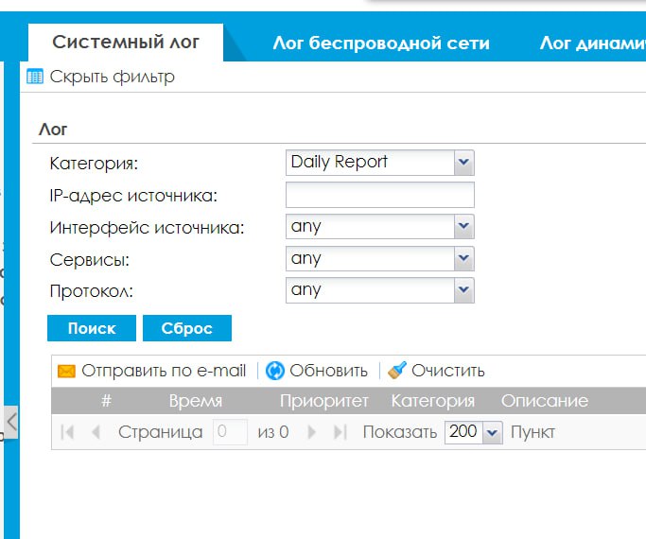Open the Категория dropdown
The image size is (646, 539).
pyautogui.click(x=463, y=163)
